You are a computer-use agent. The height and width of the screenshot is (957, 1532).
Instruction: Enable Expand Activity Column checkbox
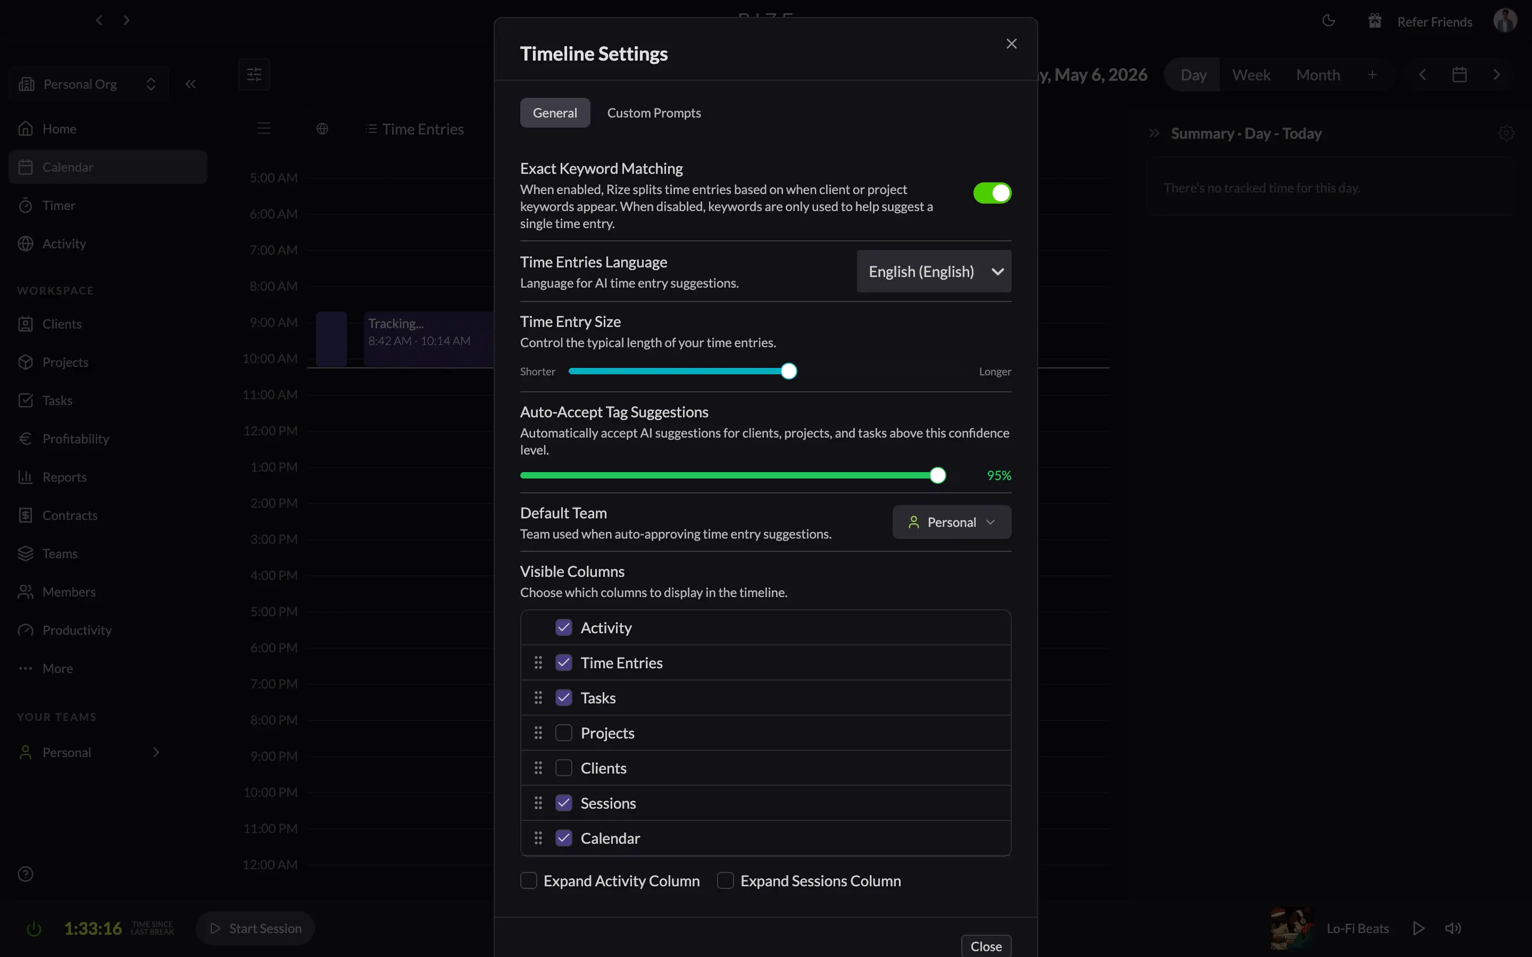pyautogui.click(x=529, y=880)
